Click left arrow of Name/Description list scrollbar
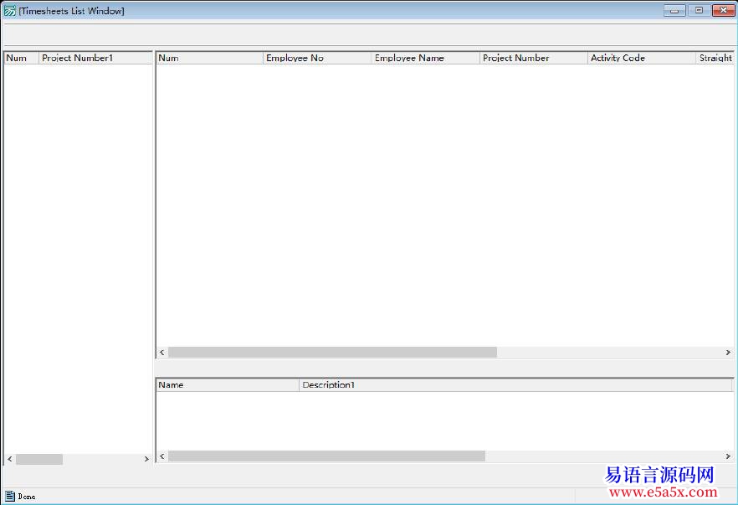 162,456
